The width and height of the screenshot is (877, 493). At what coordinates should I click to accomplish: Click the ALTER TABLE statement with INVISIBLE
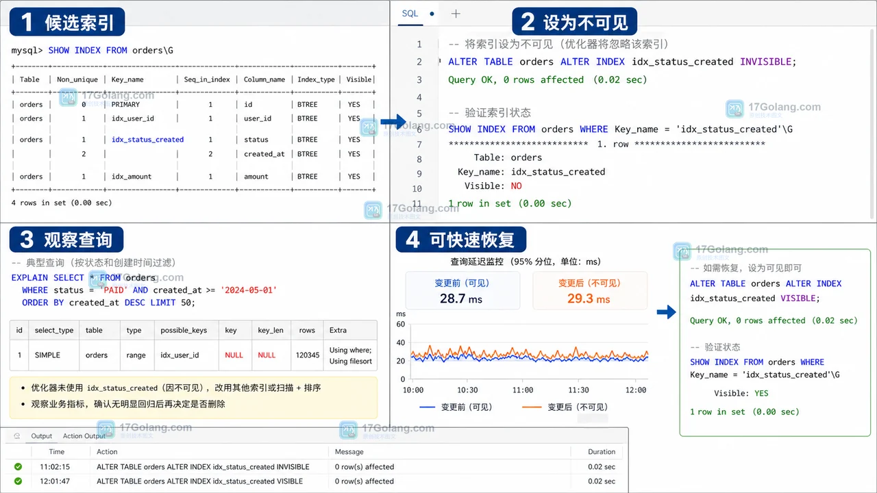[x=622, y=62]
